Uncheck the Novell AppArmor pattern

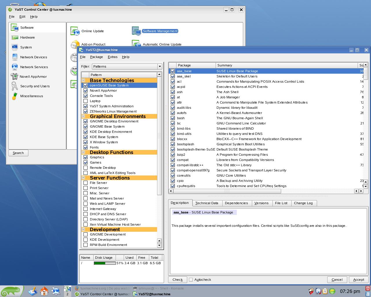pyautogui.click(x=86, y=90)
